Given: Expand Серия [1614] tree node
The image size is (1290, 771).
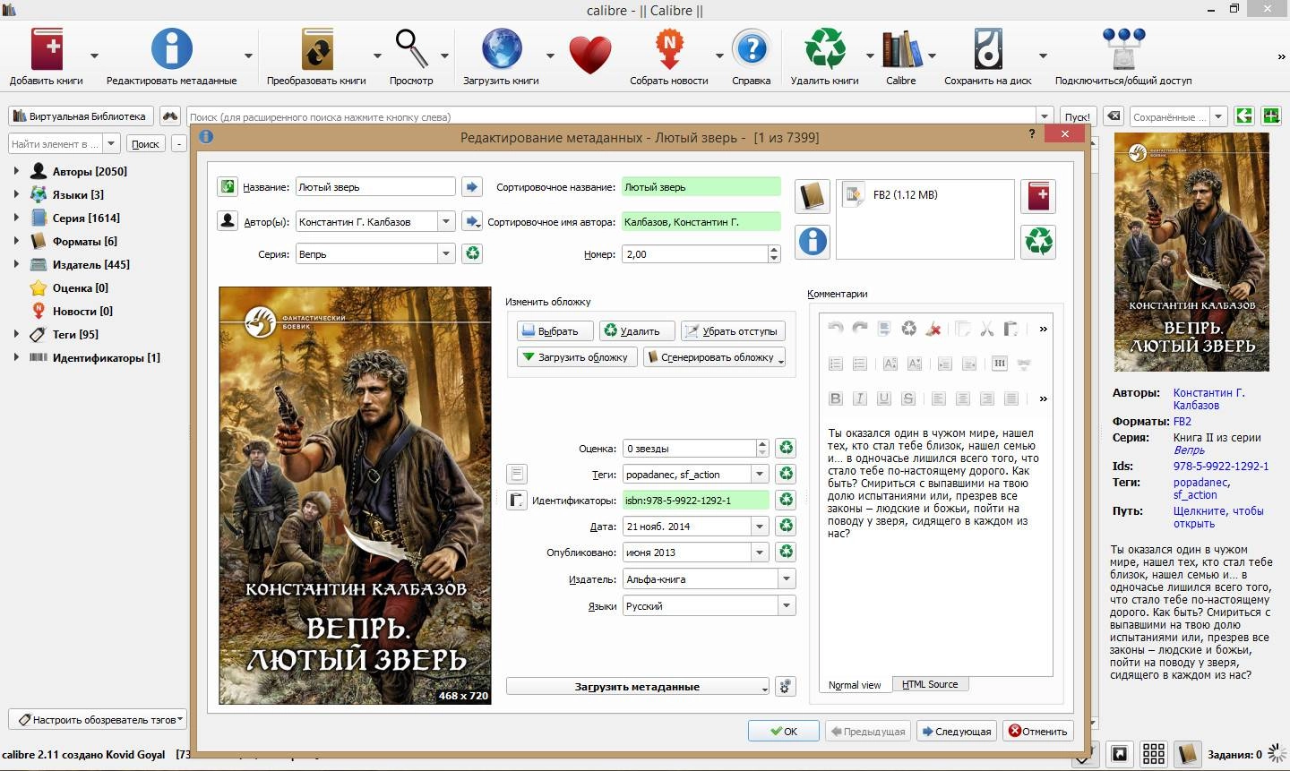Looking at the screenshot, I should (16, 218).
